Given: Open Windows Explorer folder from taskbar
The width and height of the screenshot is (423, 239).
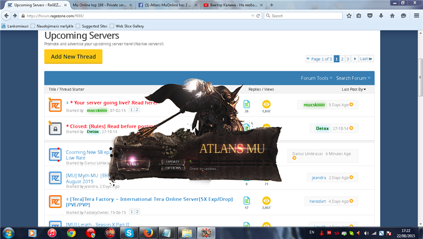Looking at the screenshot, I should 187,233.
